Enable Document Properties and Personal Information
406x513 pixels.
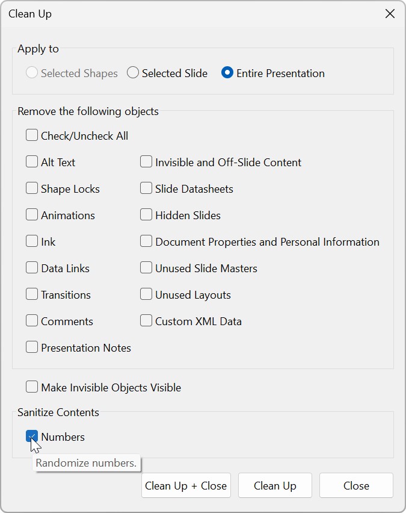pos(146,241)
